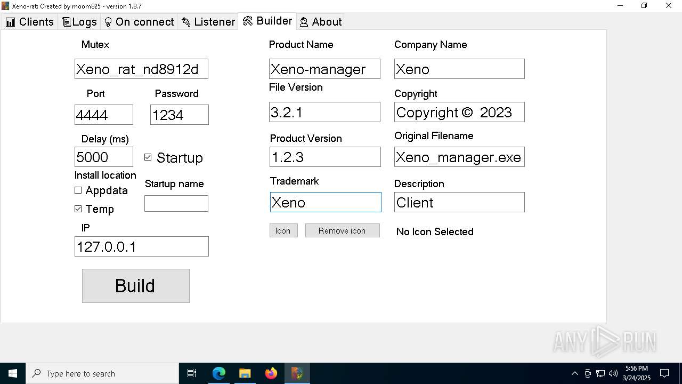Click the Xeno-rat title bar app icon
682x384 pixels.
point(5,6)
